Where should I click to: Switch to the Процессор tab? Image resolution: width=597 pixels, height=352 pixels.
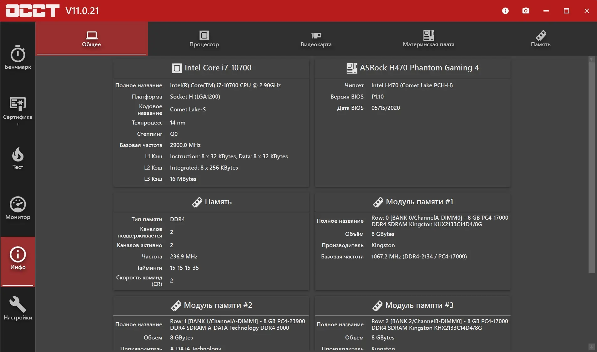point(204,39)
